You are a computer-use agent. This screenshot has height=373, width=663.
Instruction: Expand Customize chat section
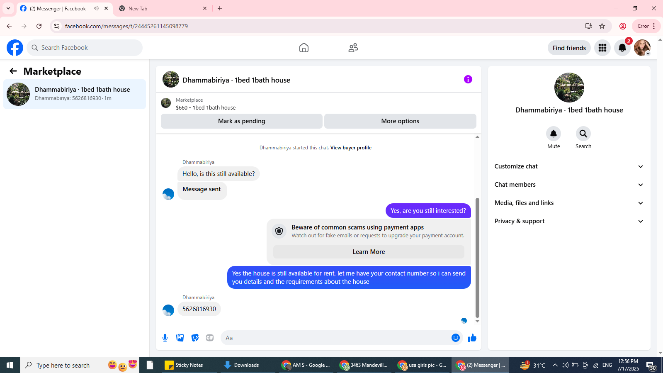coord(569,166)
